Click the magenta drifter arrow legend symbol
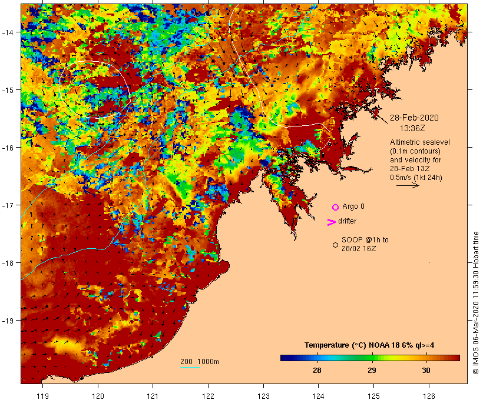This screenshot has height=400, width=483. (331, 222)
